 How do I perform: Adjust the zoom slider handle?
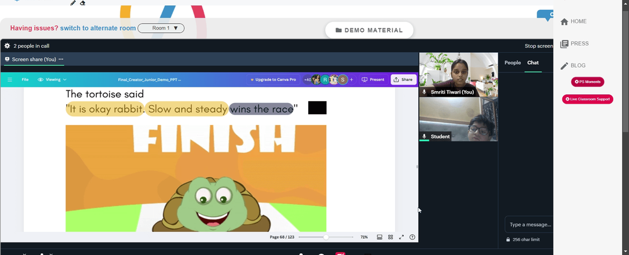326,237
